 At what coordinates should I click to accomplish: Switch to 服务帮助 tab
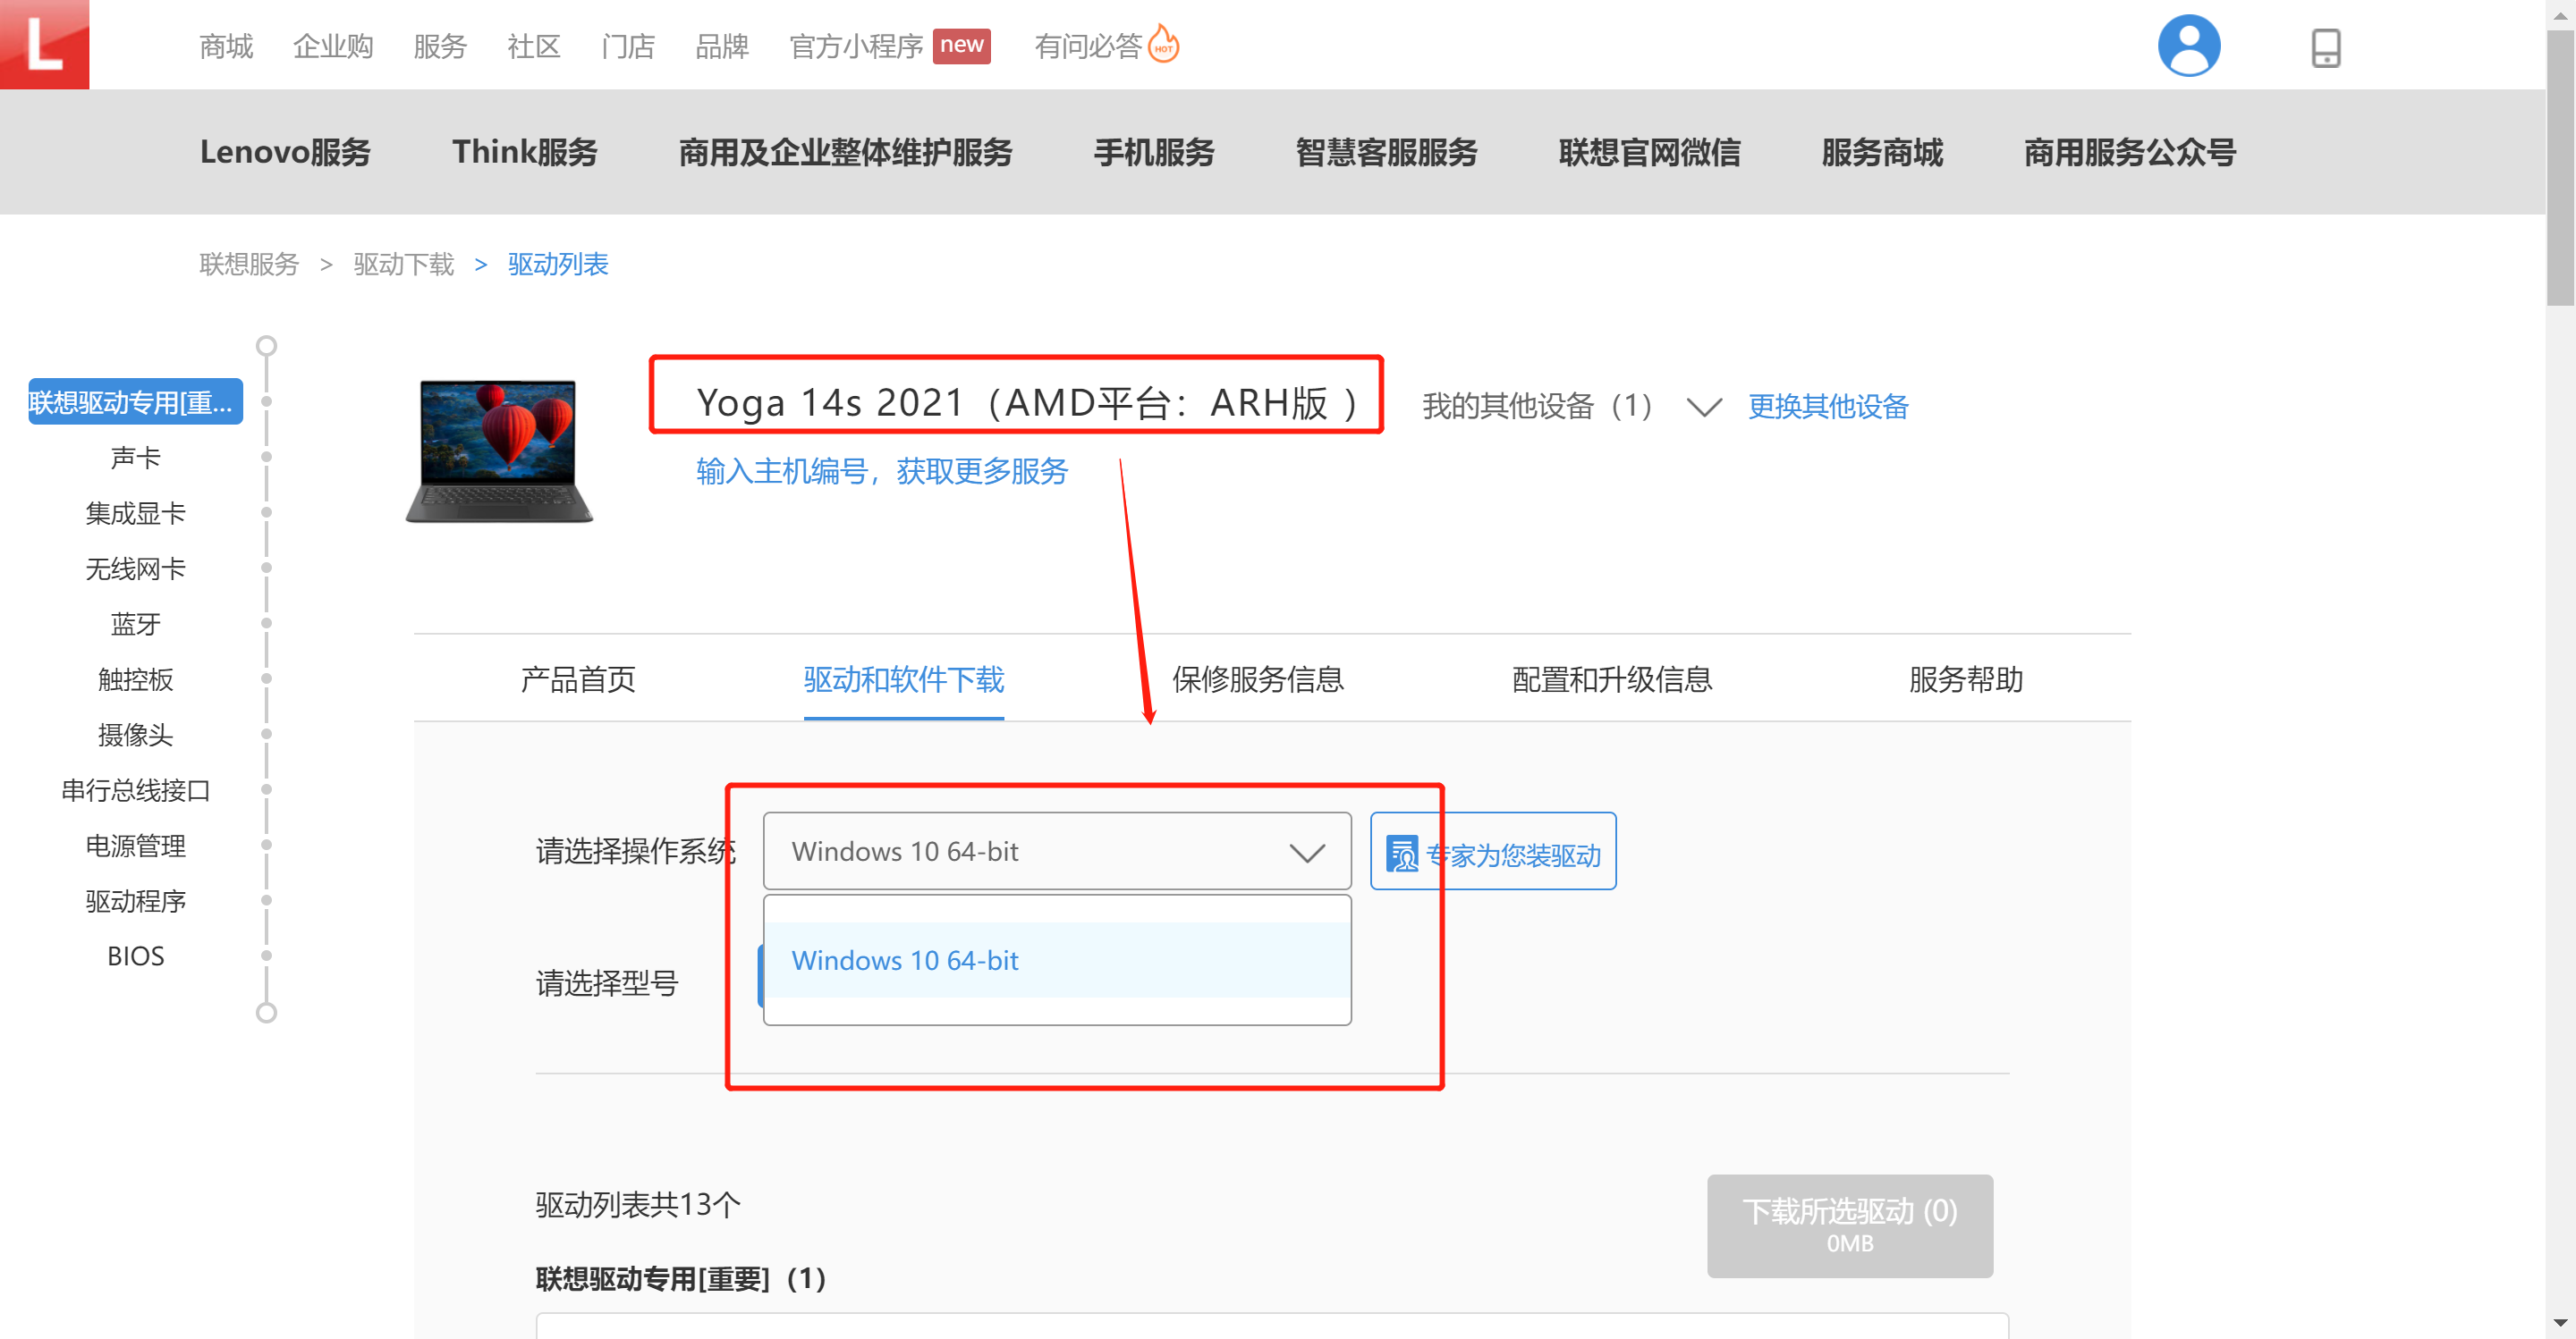click(x=1965, y=679)
